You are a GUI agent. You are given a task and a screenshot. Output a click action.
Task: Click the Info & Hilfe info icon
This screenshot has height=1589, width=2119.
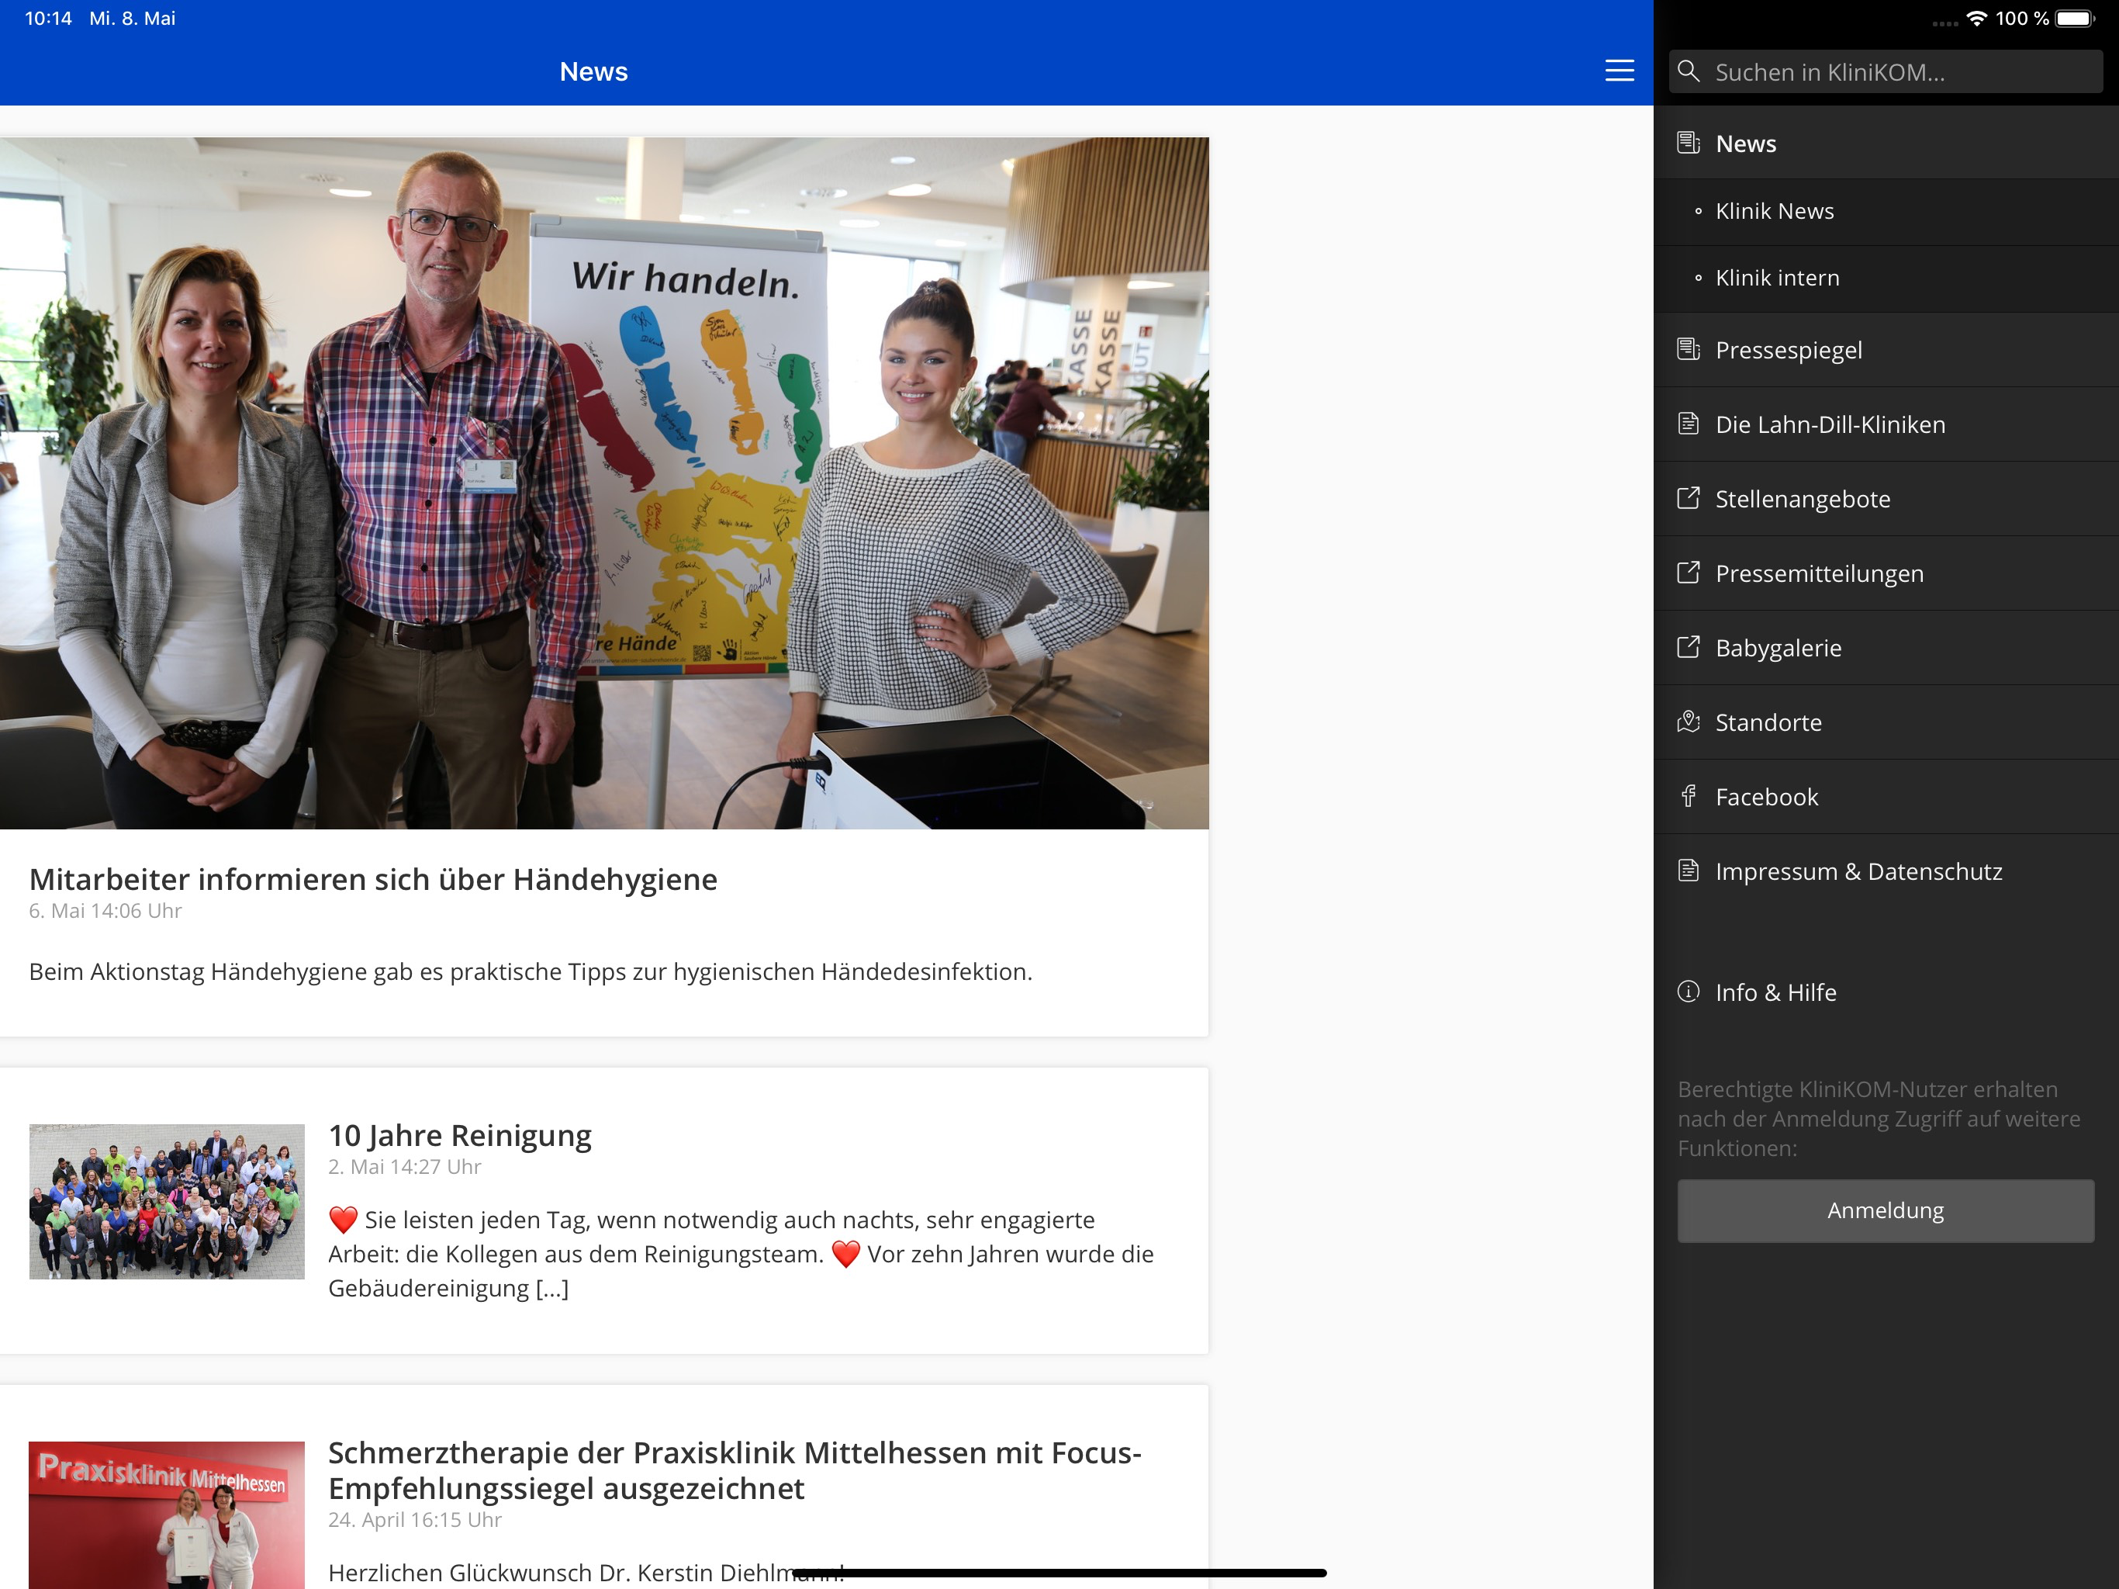coord(1688,992)
